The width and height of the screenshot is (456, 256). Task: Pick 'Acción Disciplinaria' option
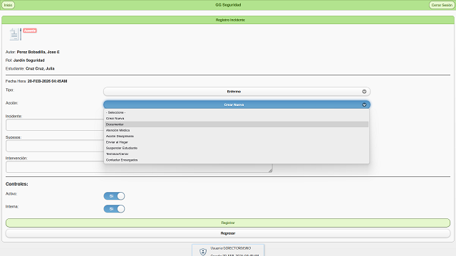pos(237,136)
